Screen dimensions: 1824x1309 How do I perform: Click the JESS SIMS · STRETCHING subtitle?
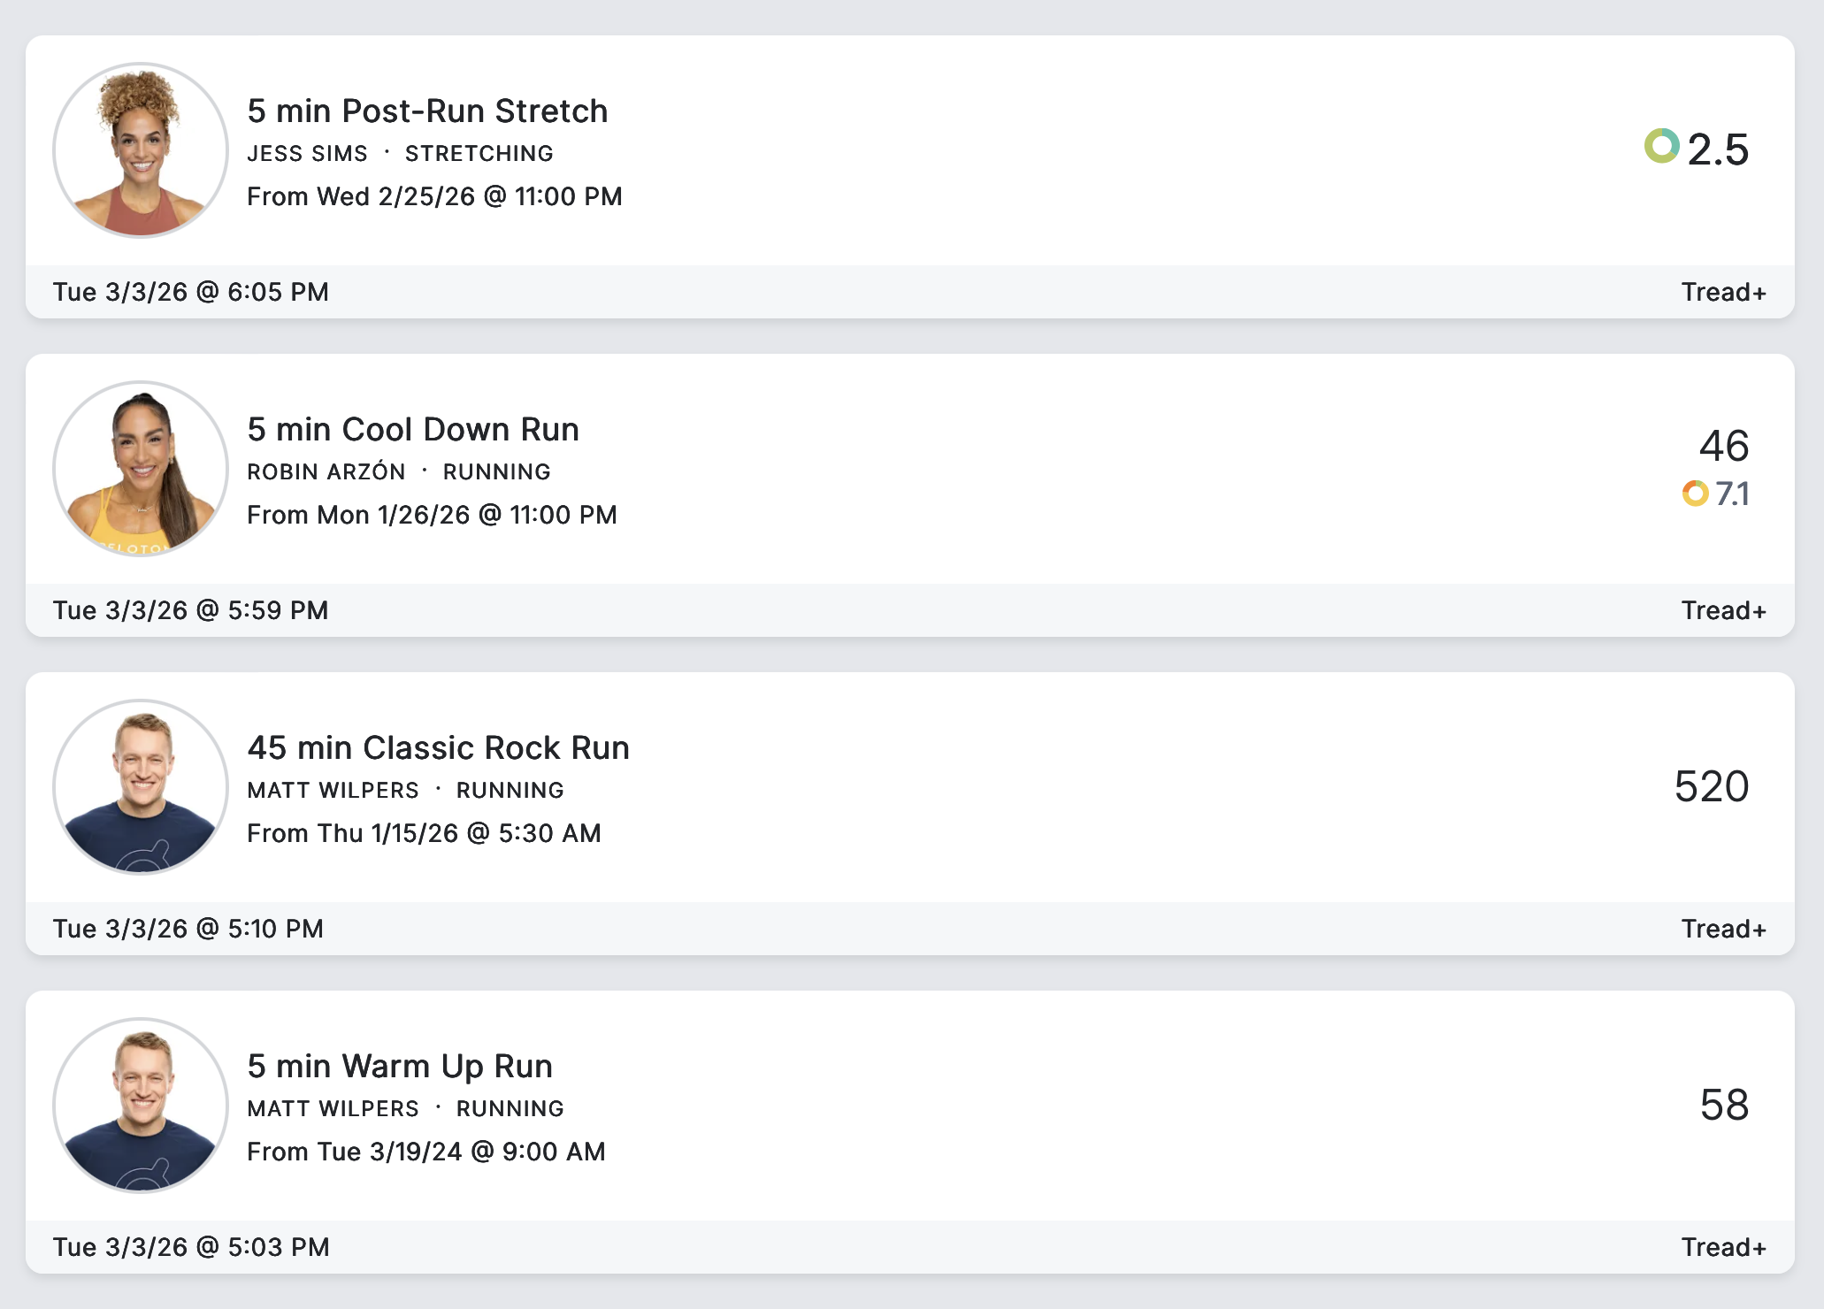point(400,154)
